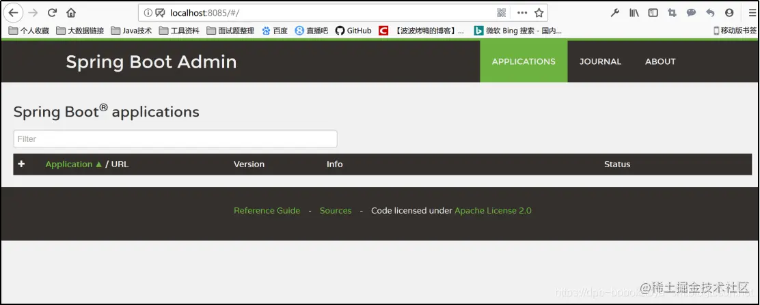Open developer tools wrench icon

tap(614, 12)
